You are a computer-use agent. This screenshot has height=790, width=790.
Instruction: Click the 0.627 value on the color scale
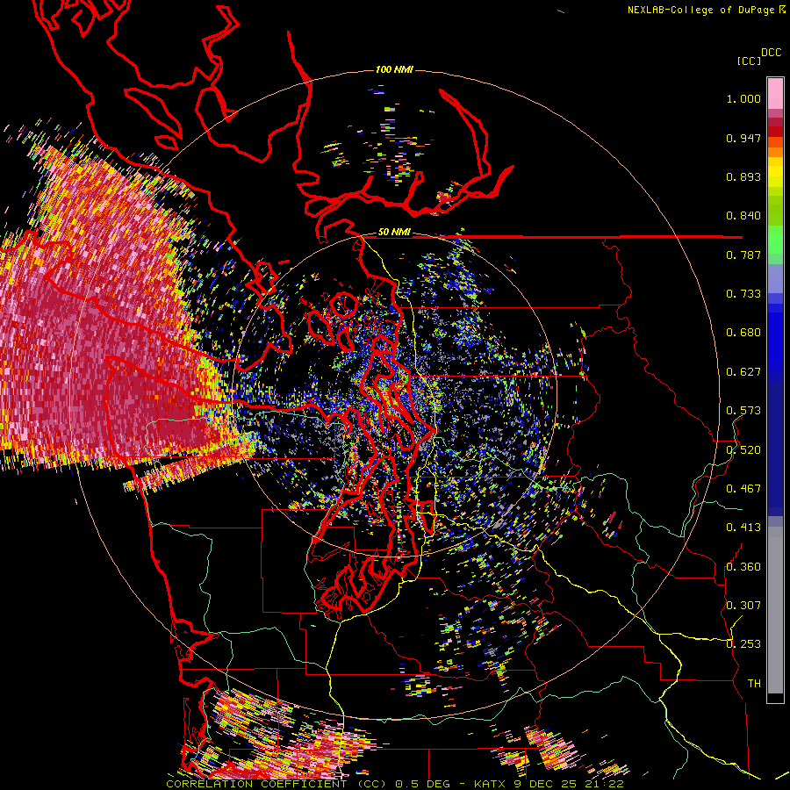click(743, 372)
